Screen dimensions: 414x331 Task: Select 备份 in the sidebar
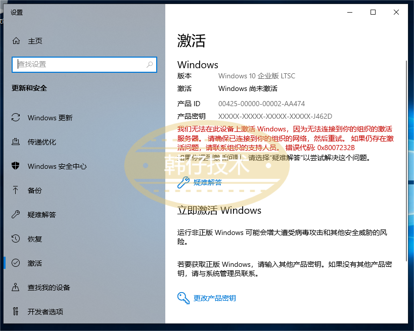coord(34,191)
